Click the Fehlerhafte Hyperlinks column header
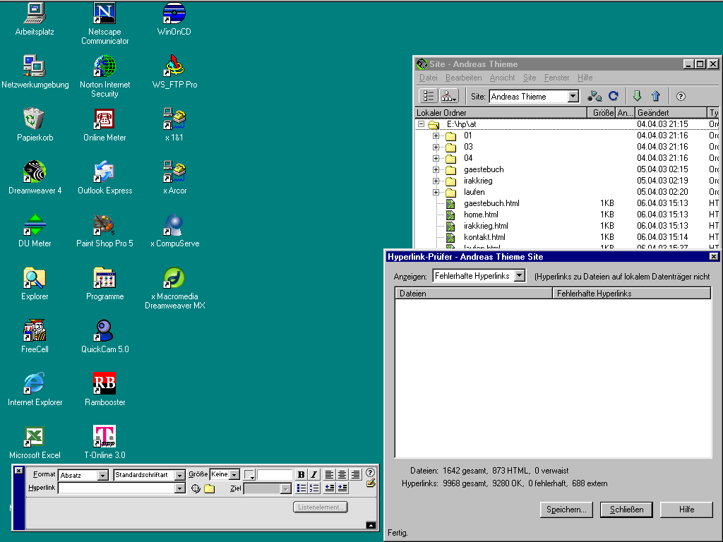The width and height of the screenshot is (723, 542). coord(632,293)
